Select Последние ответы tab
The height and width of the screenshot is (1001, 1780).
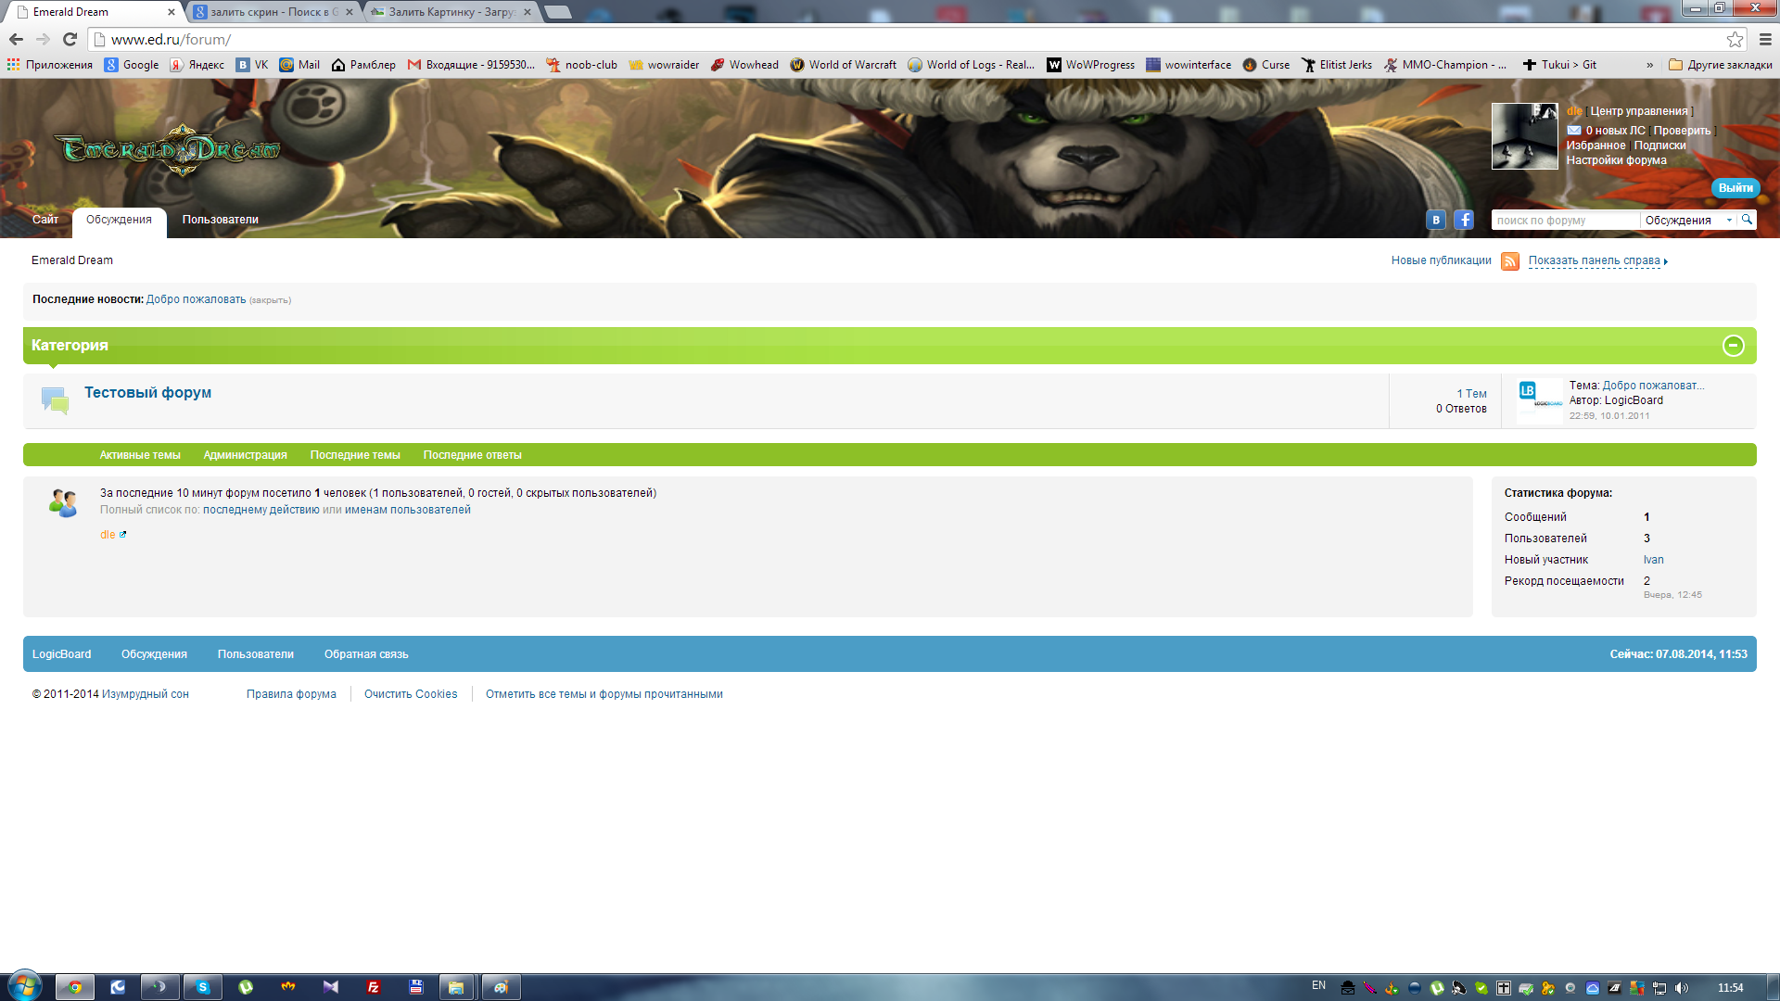[472, 455]
